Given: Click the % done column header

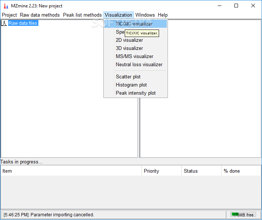Looking at the screenshot, I should 241,171.
